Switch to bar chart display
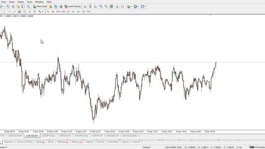265x149 pixels. pos(85,7)
